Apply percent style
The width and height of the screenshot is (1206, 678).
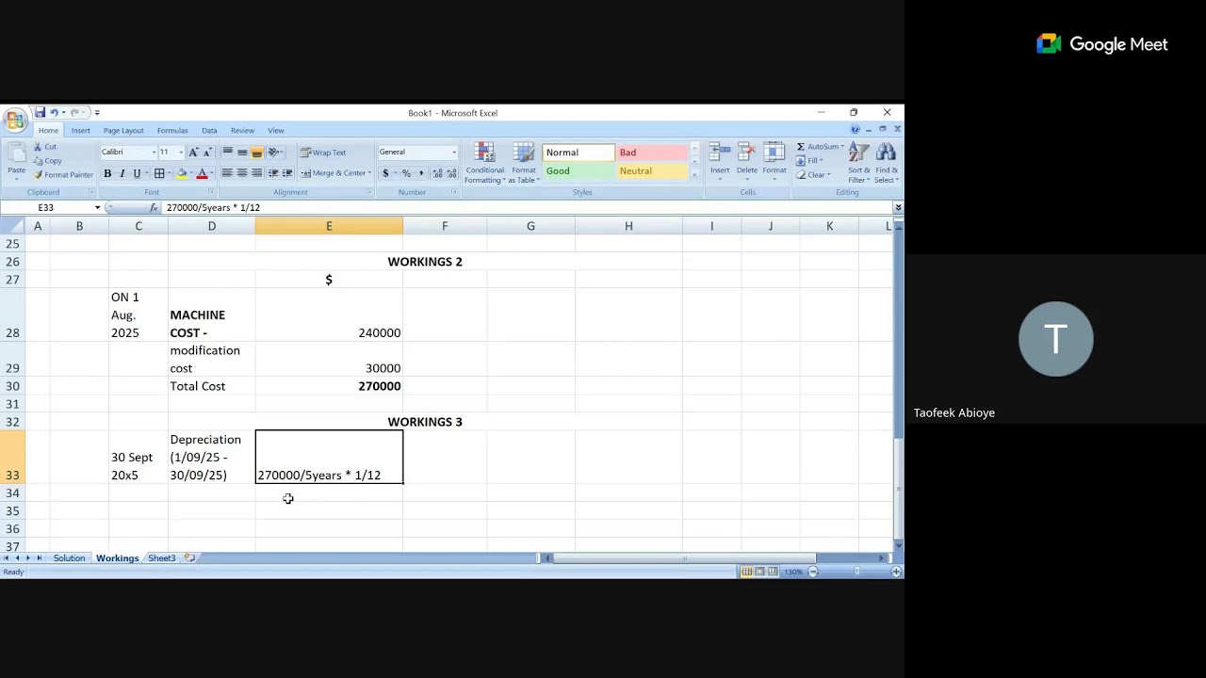pos(406,173)
